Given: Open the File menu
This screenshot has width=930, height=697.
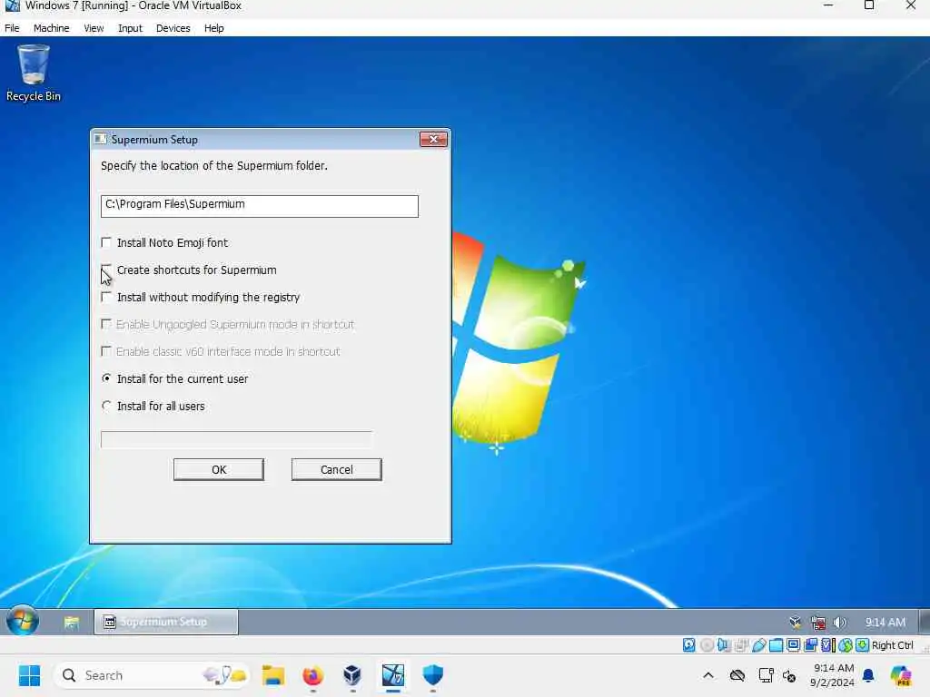Looking at the screenshot, I should tap(12, 28).
